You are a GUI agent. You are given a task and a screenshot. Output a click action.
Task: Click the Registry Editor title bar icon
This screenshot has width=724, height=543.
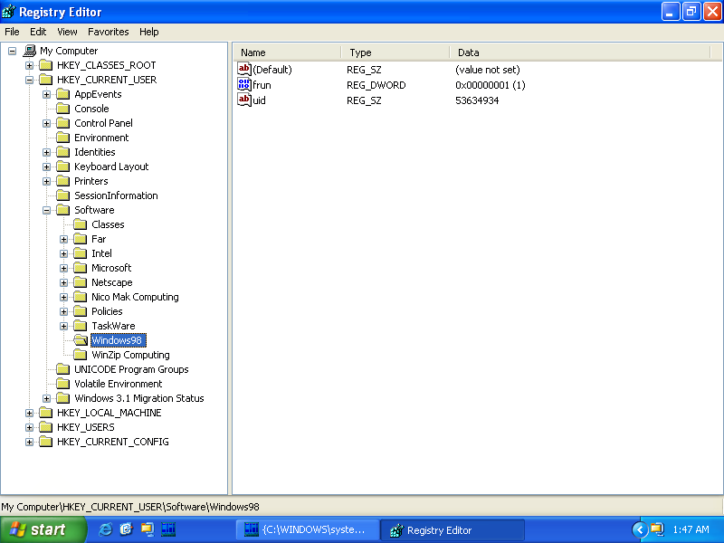[8, 12]
